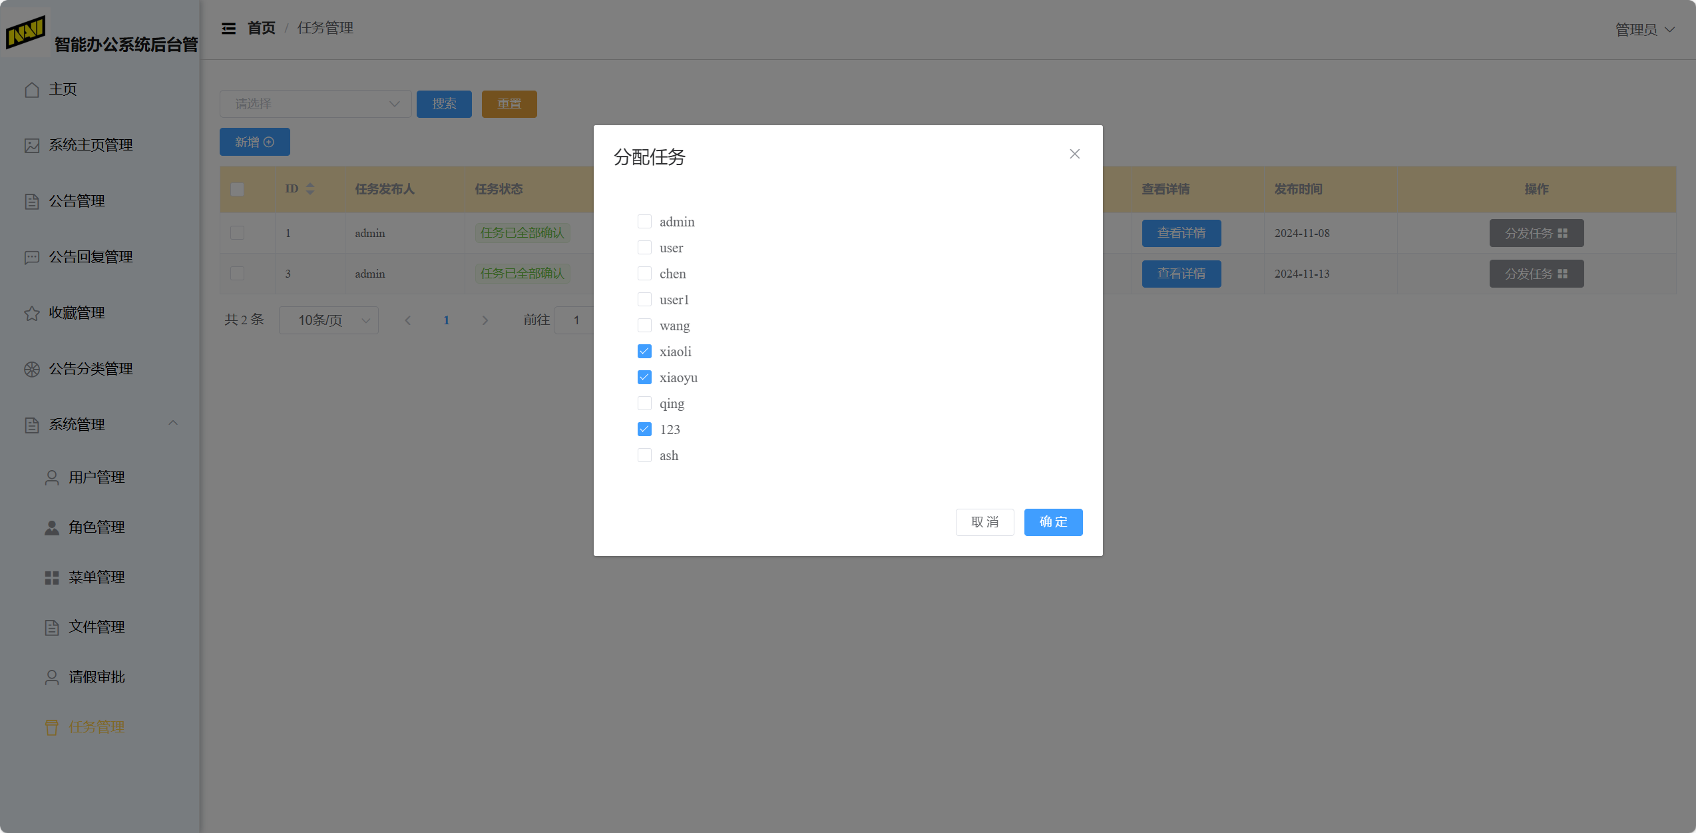The width and height of the screenshot is (1696, 833).
Task: Check the admin user checkbox
Action: [644, 222]
